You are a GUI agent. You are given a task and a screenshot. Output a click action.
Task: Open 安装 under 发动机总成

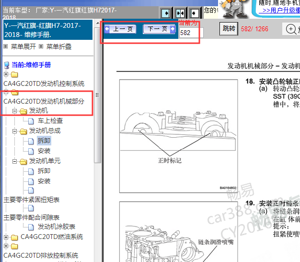point(44,151)
